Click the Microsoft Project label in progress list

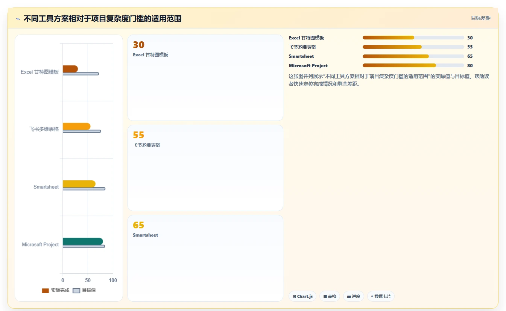click(308, 66)
